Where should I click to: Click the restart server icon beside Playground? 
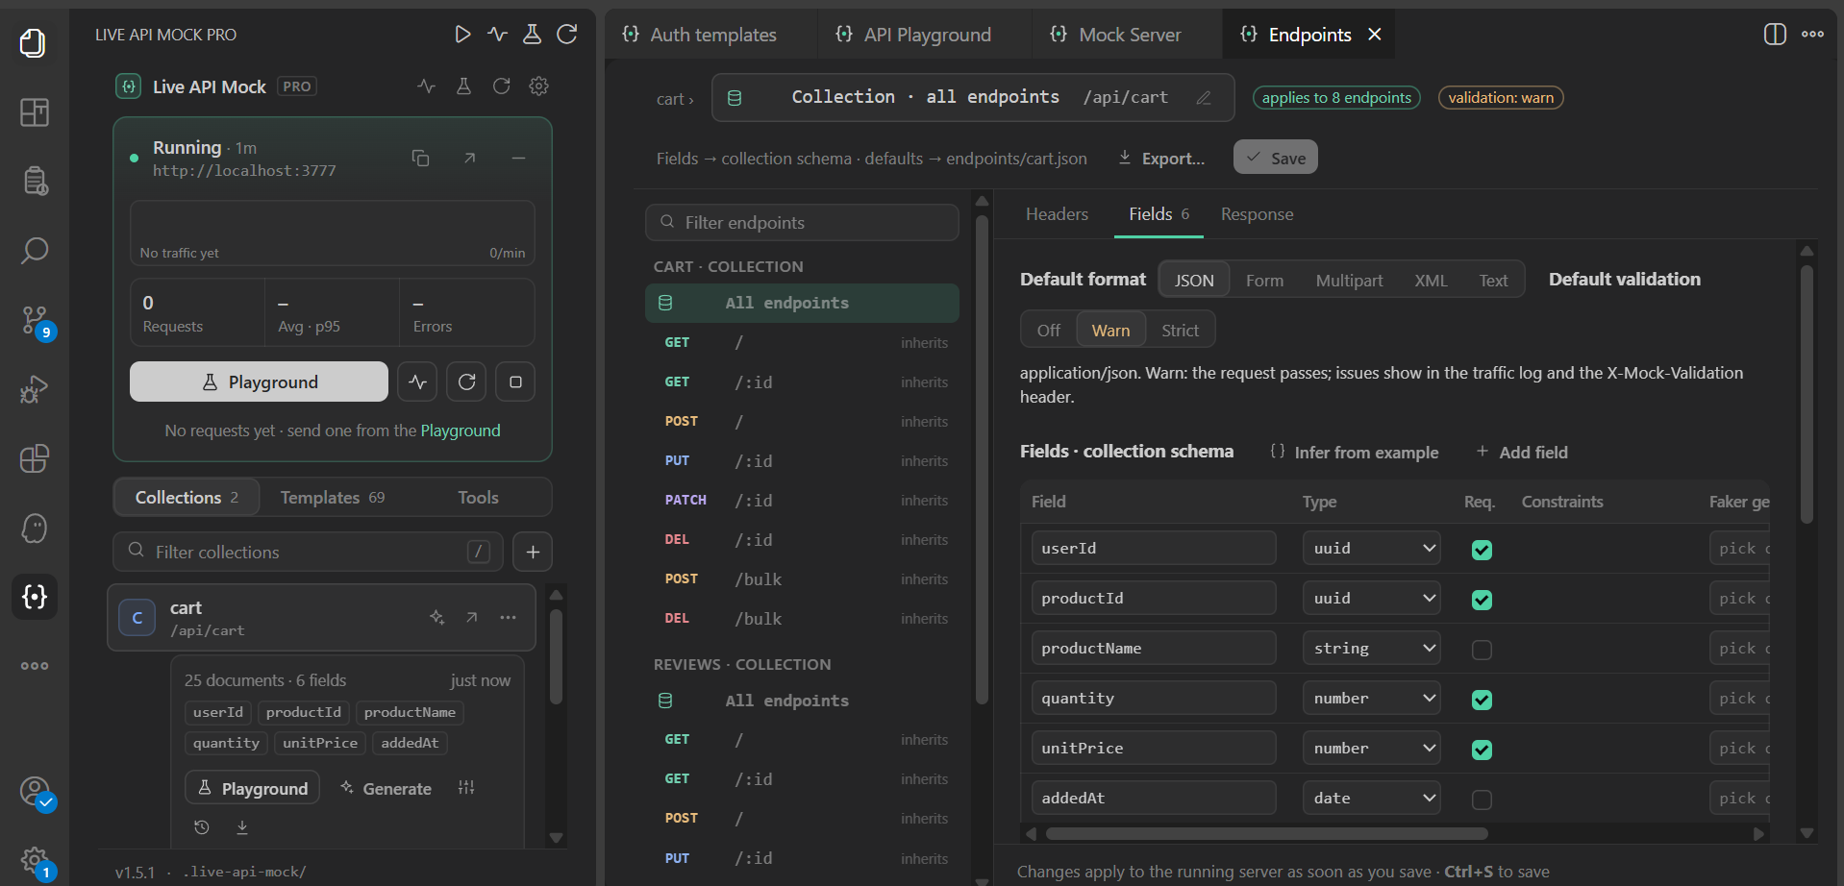click(466, 381)
